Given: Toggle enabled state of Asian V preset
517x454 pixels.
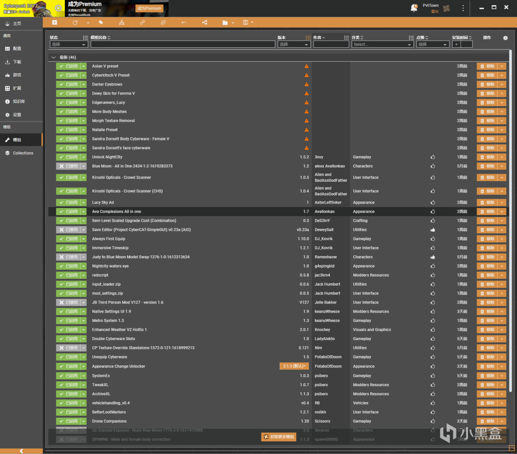Looking at the screenshot, I should coord(68,66).
